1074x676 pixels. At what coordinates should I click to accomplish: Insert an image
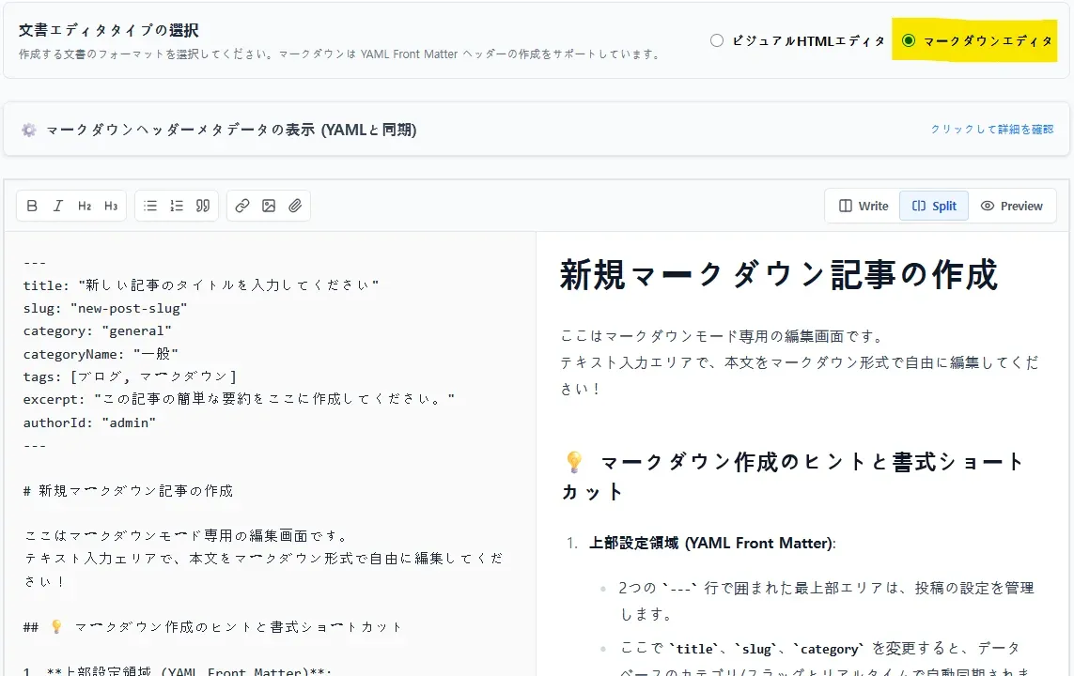(269, 206)
